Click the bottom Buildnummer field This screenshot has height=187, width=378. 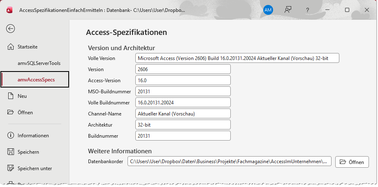(183, 136)
